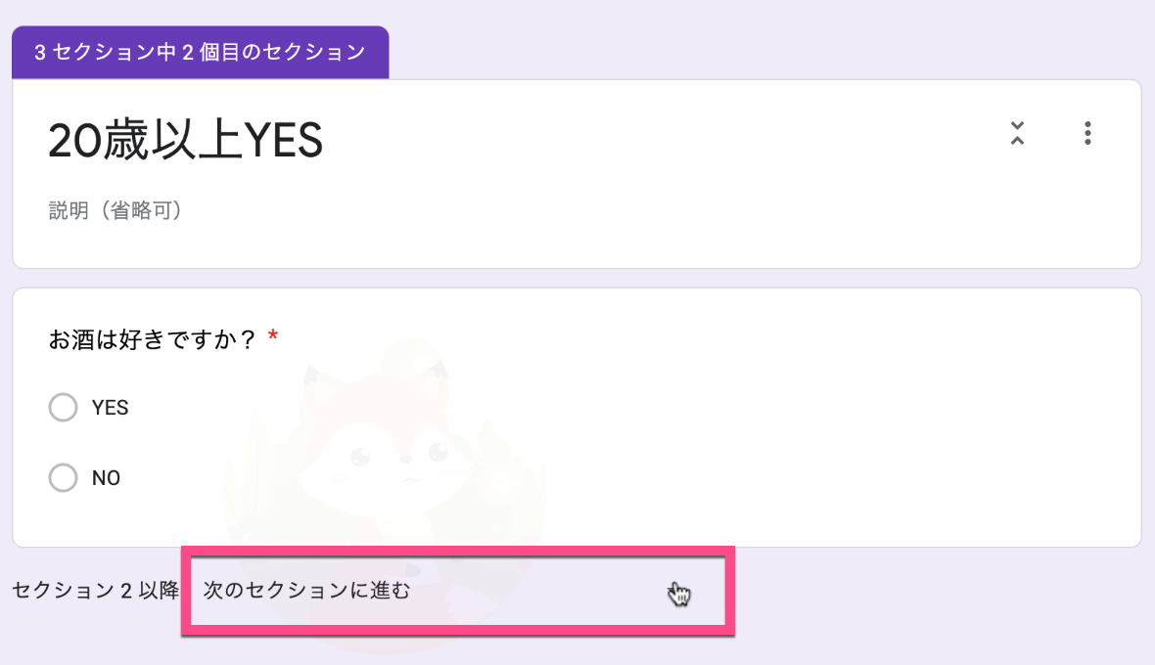Click the dropdown arrow under the hand cursor

pyautogui.click(x=678, y=593)
